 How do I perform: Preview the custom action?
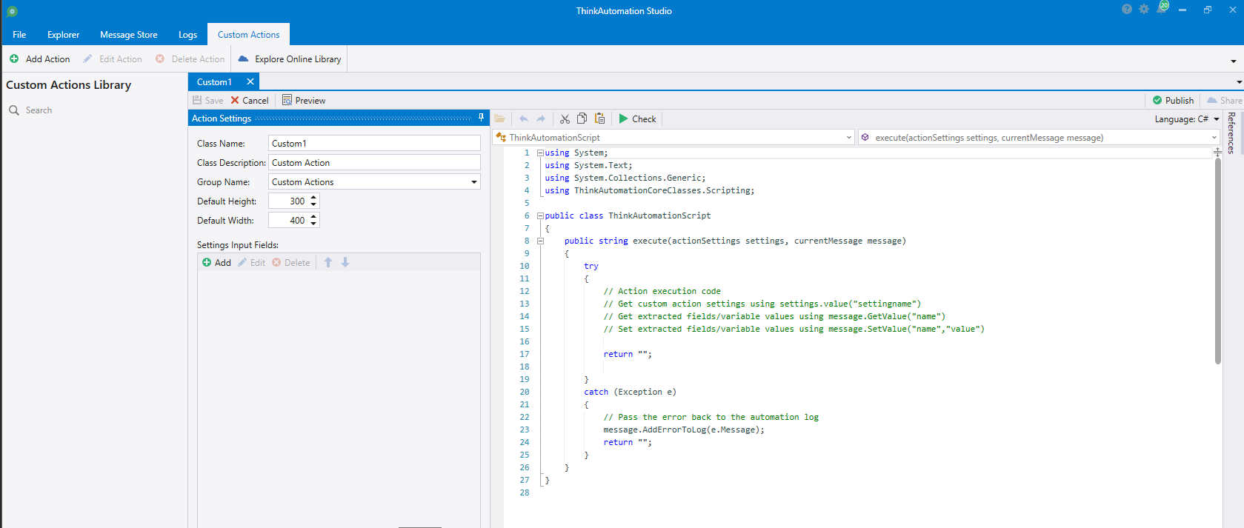(304, 100)
